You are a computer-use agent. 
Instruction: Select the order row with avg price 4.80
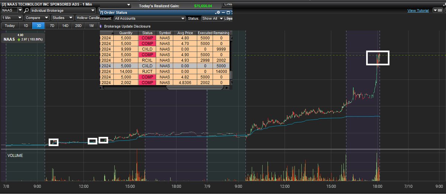pyautogui.click(x=165, y=38)
